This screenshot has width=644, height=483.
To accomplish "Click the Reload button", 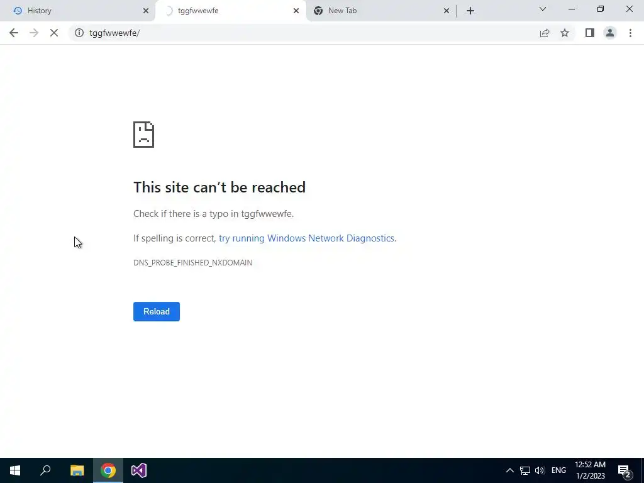I will [157, 311].
